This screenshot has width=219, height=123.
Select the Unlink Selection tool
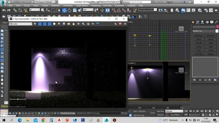(x=20, y=10)
